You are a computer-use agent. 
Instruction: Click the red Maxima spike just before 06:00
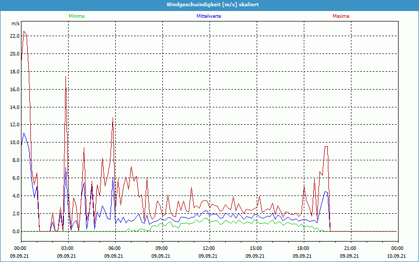[x=113, y=118]
